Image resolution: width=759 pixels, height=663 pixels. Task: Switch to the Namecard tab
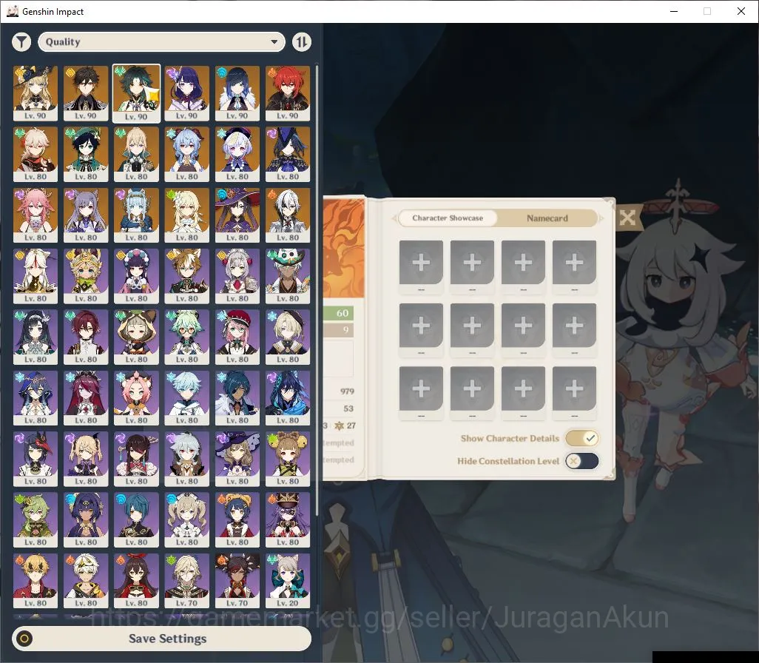[x=547, y=218]
